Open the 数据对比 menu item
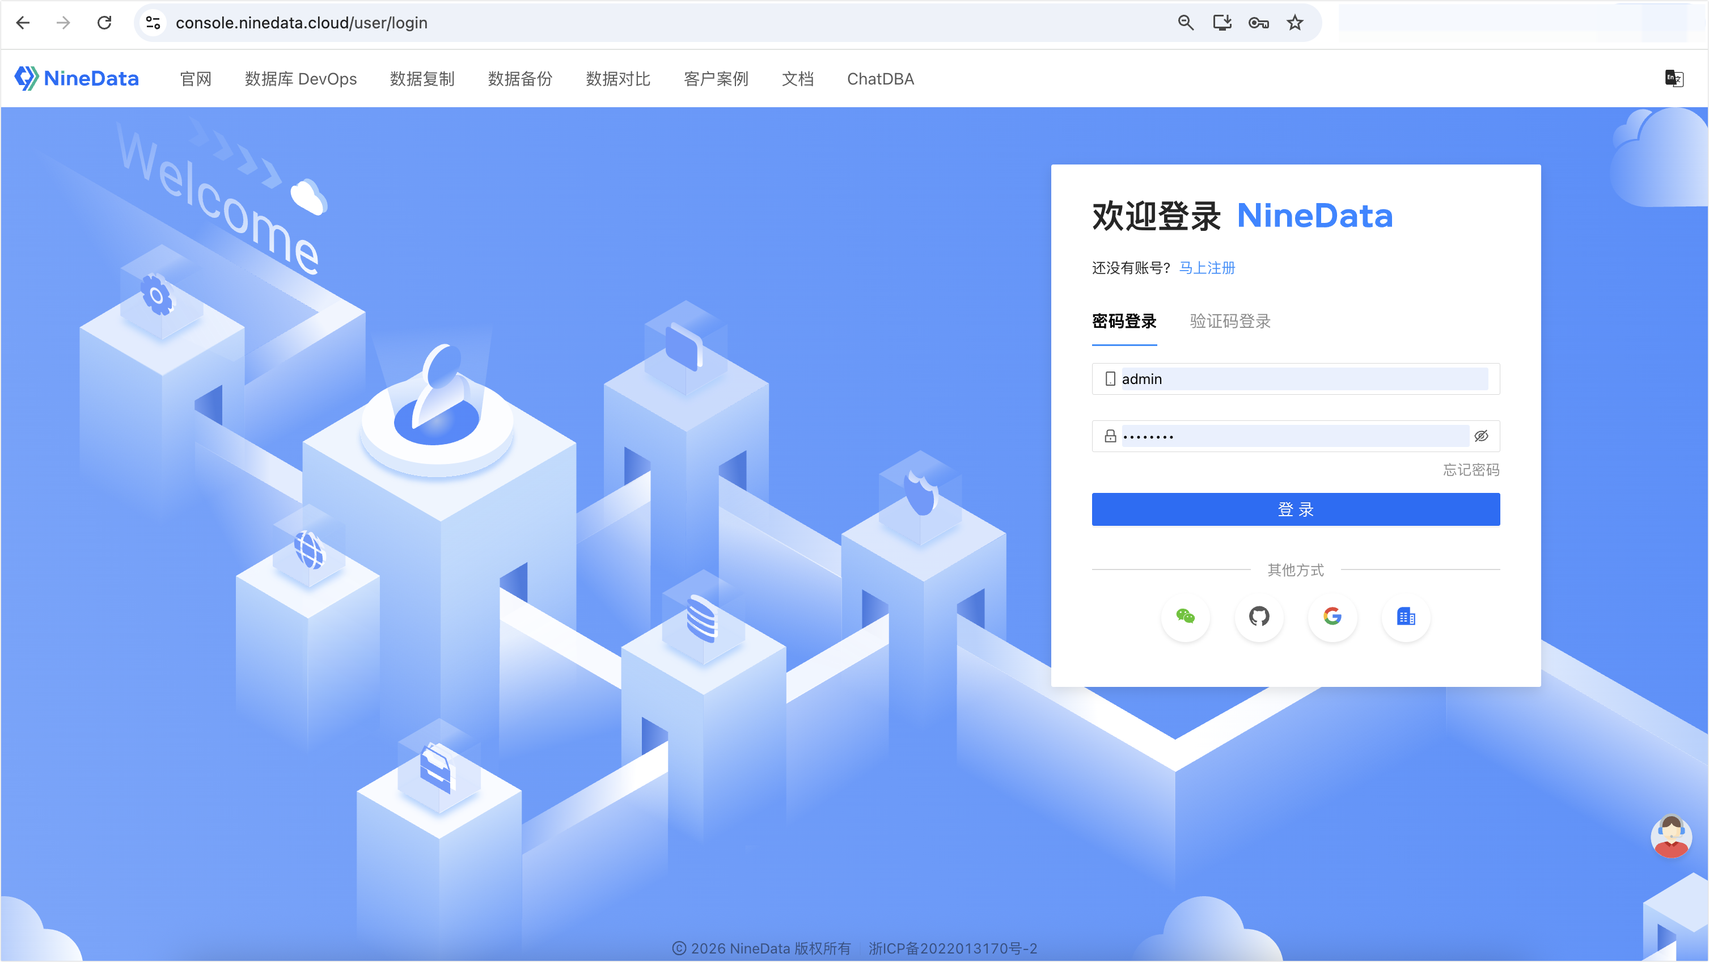Screen dimensions: 1709x962 tap(617, 79)
